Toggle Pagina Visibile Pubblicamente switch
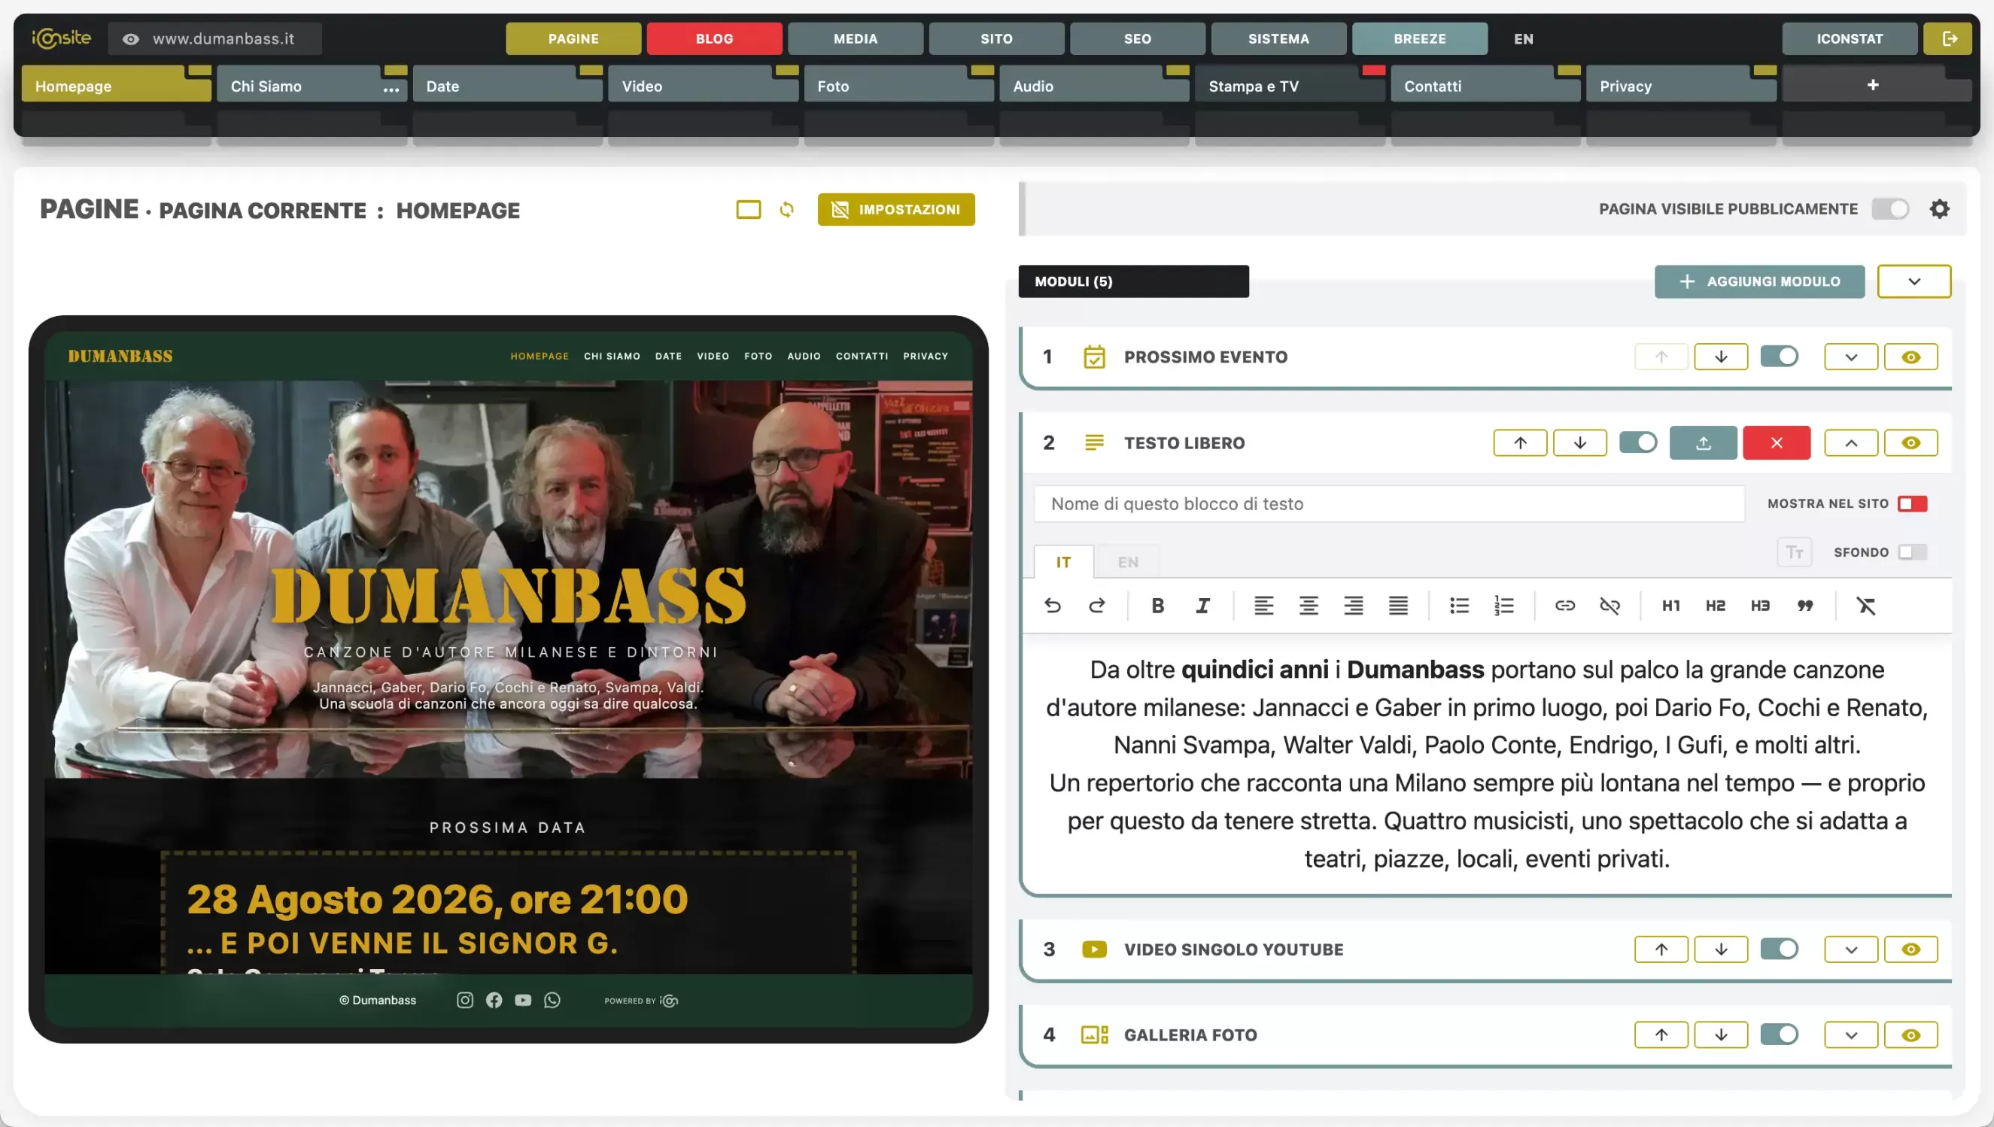 coord(1890,209)
